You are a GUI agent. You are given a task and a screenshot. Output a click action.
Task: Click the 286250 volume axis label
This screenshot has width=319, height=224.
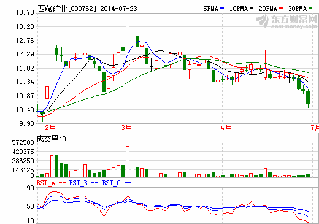pos(23,161)
